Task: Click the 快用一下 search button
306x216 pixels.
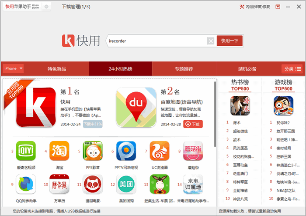Action: pyautogui.click(x=229, y=41)
